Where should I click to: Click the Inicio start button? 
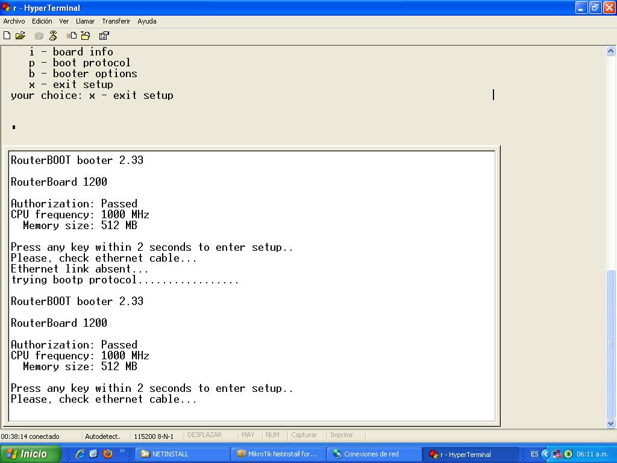point(30,454)
